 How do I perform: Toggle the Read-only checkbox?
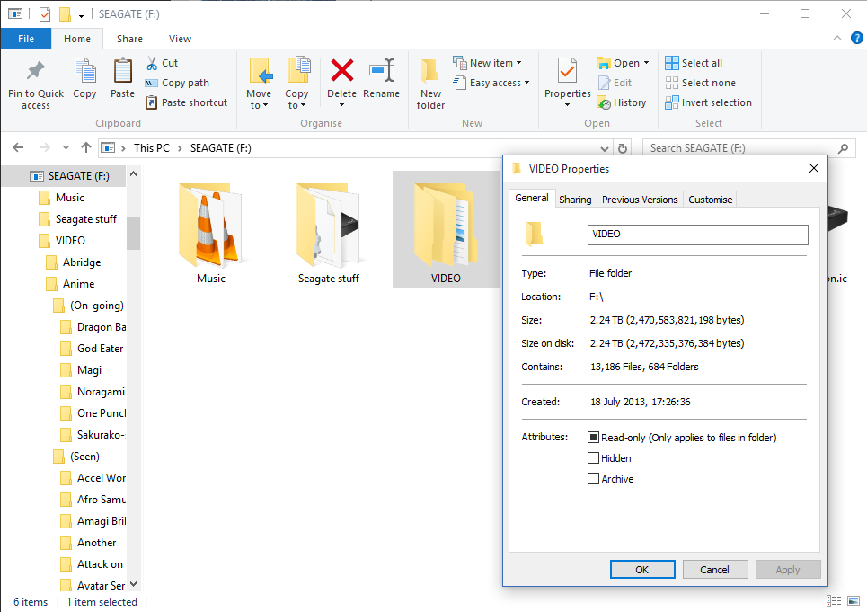point(593,438)
